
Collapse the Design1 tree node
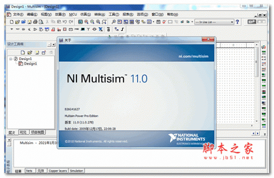11,59
